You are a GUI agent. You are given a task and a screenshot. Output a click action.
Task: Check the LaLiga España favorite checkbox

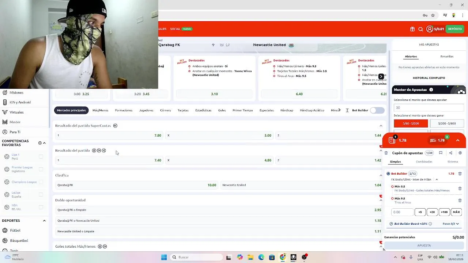coord(41,194)
